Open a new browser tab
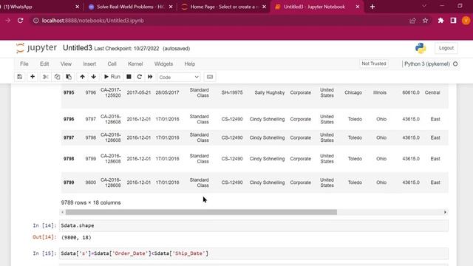Screen dimensions: 473x266 tap(372, 7)
